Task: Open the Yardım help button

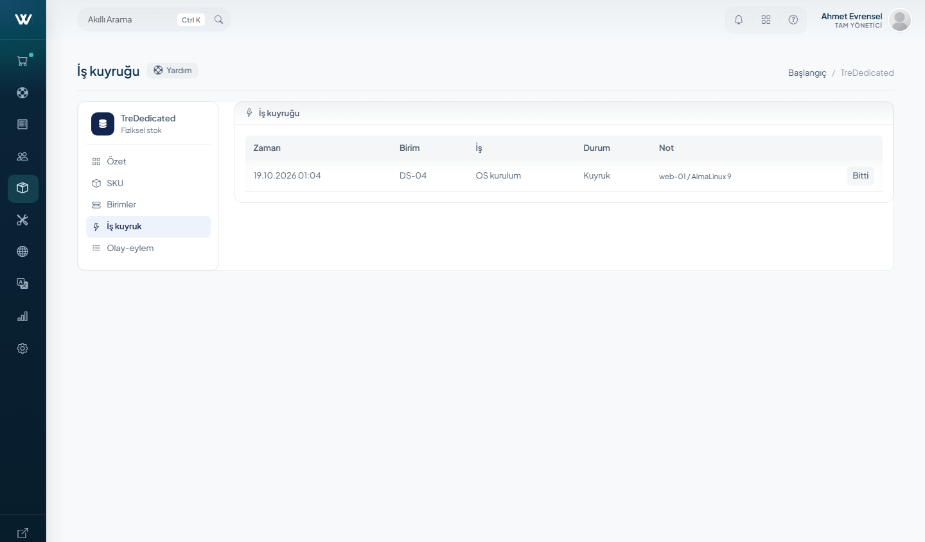Action: [x=172, y=71]
